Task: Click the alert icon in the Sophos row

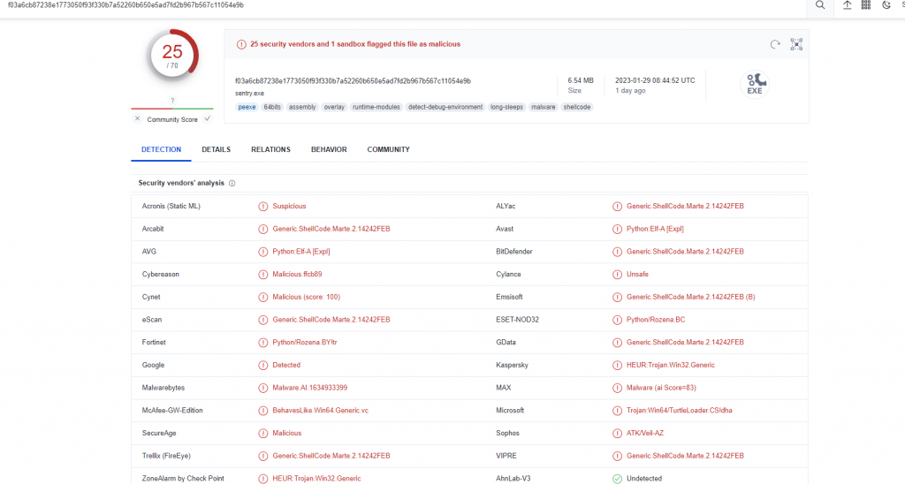Action: coord(617,434)
